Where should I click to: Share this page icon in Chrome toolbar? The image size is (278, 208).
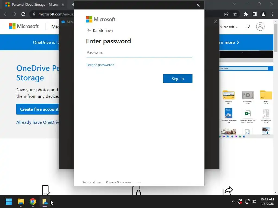point(226,14)
